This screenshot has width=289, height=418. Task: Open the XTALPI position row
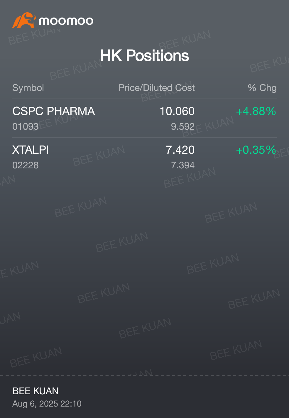point(144,157)
